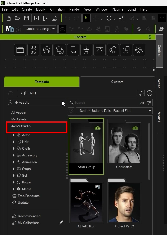Toggle the search filter funnel icon
Viewport: 167px width, 235px height.
pos(149,103)
